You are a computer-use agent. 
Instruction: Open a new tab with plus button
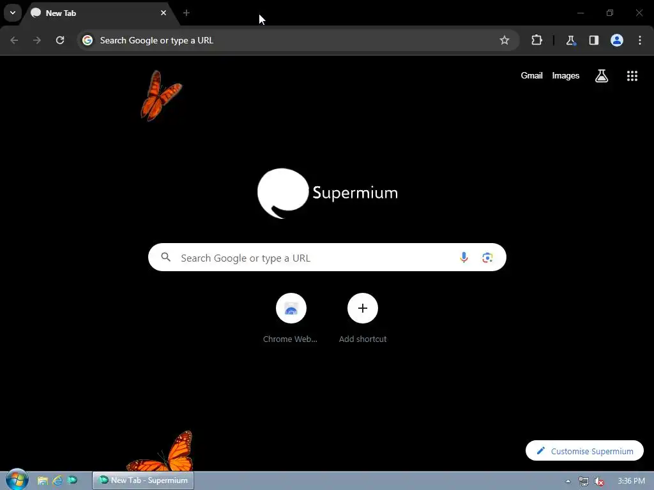tap(186, 13)
